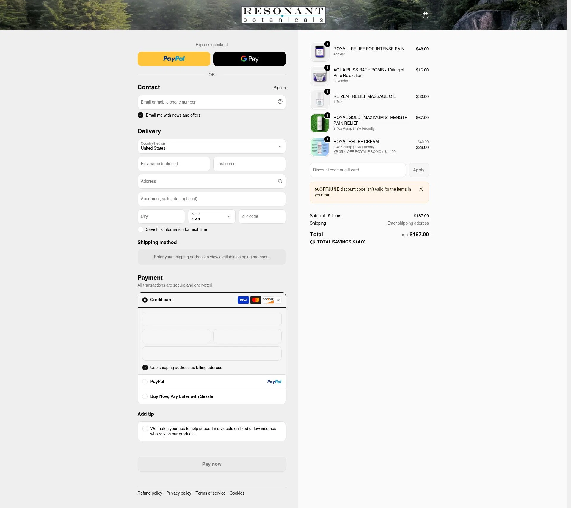Open Royal Relief for Intense Pain thumbnail
Screen dimensions: 571x508
tap(320, 51)
